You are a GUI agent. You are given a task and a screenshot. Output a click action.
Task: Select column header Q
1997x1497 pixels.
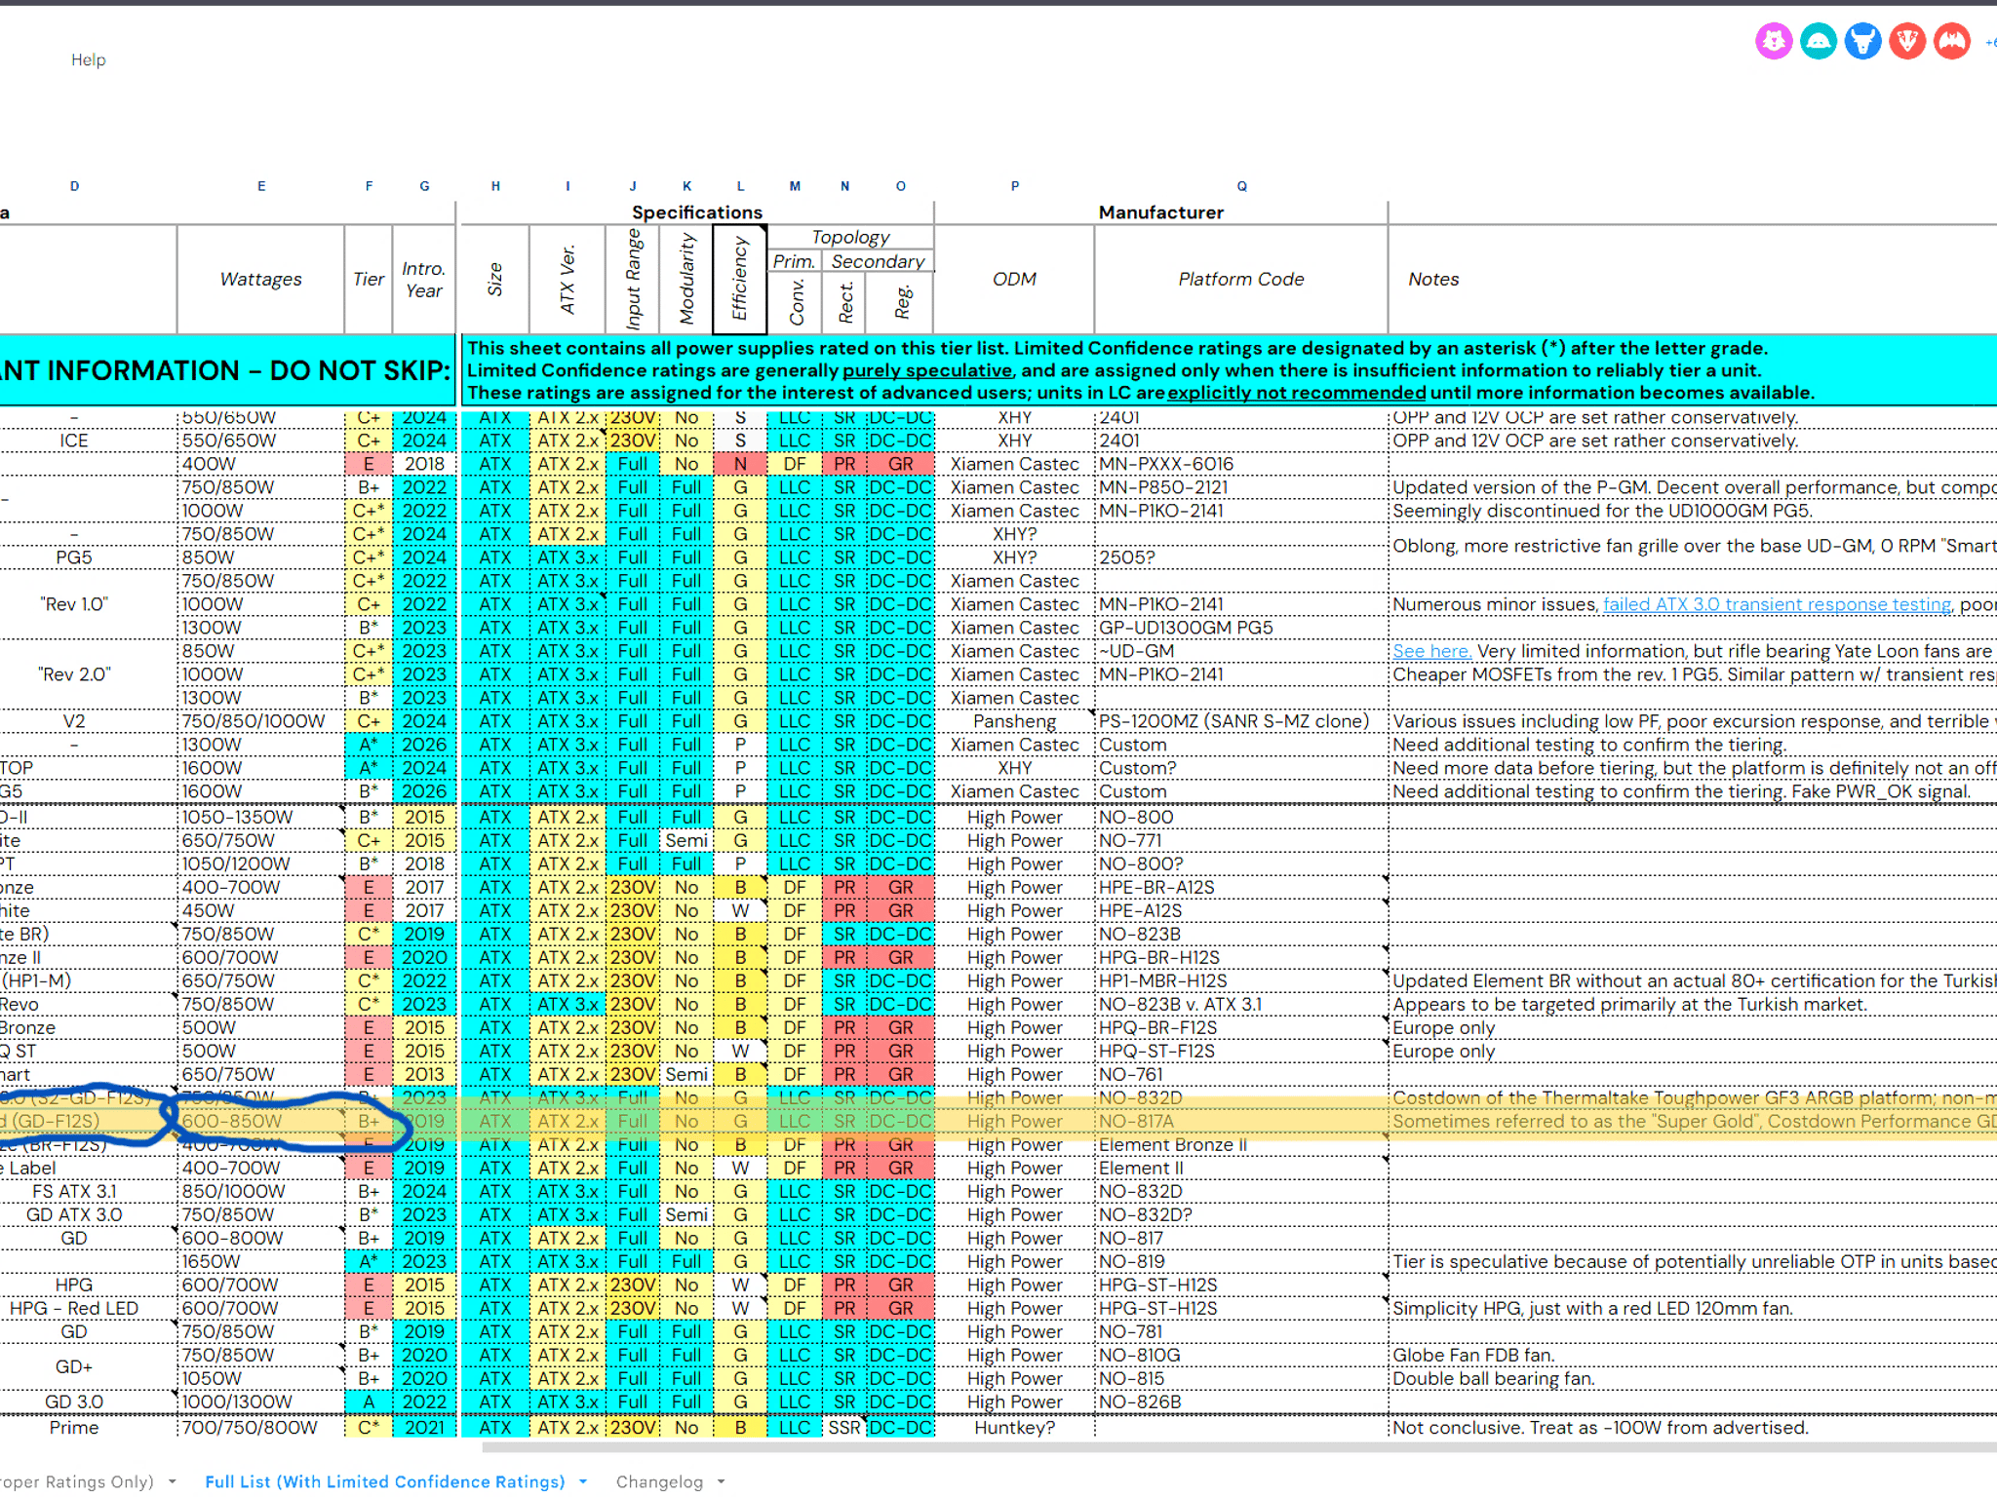point(1241,186)
